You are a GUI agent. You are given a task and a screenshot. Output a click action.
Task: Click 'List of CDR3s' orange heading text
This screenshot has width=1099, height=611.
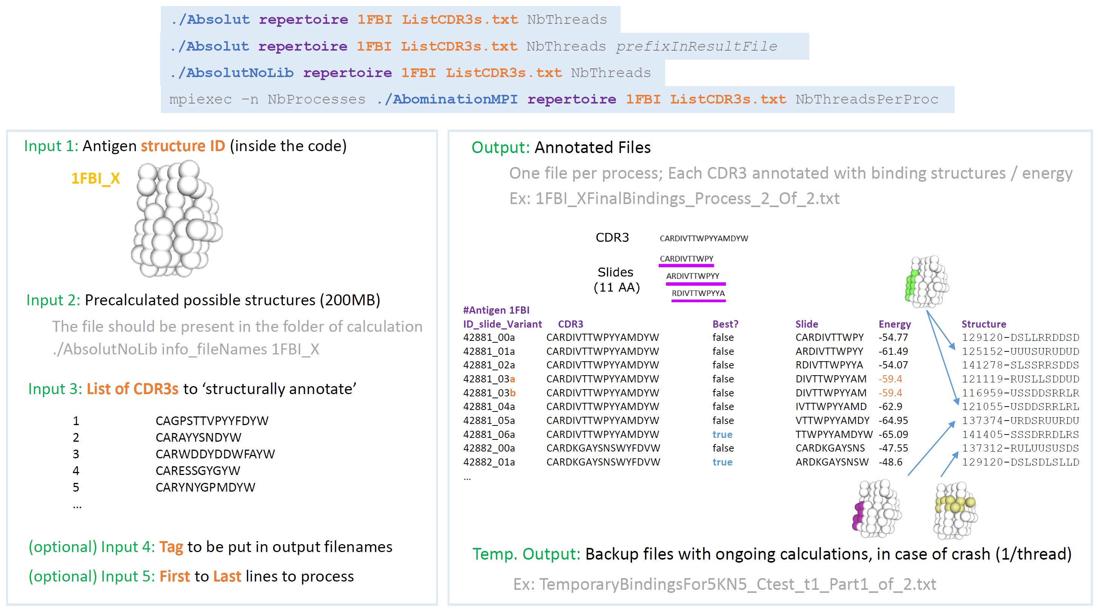[x=133, y=389]
